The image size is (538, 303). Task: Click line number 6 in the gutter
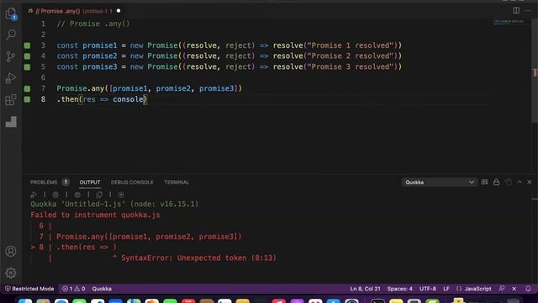click(43, 77)
